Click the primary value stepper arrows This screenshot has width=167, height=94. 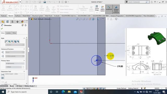point(23,67)
